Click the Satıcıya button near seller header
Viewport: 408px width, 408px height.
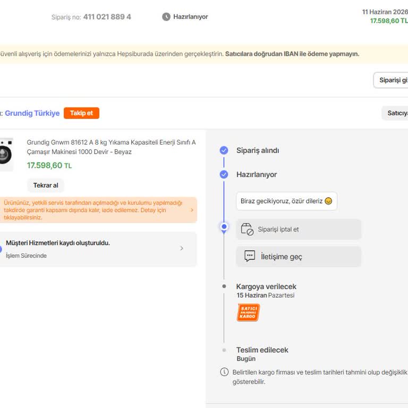(395, 113)
